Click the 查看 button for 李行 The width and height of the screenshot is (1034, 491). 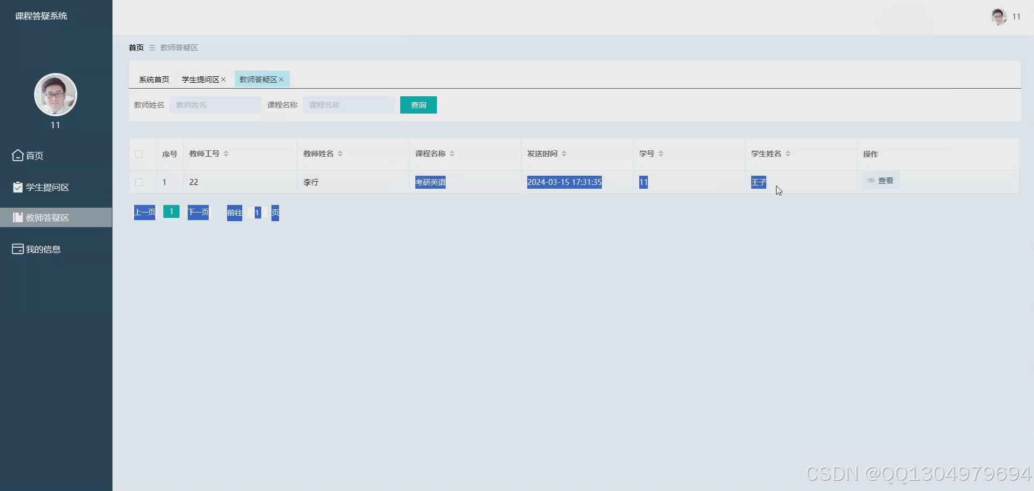tap(881, 181)
